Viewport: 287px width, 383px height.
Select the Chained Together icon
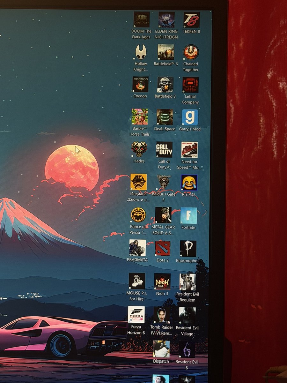191,52
